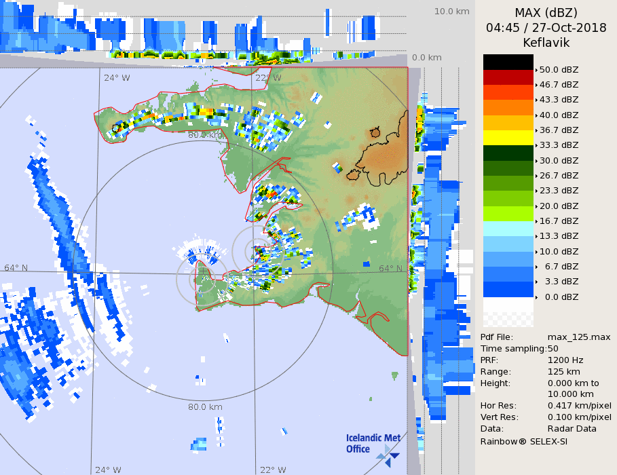Click the MAX (dBZ) title text
Screen dimensions: 617x475
click(x=546, y=13)
